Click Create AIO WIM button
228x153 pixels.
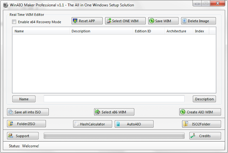(x=200, y=112)
